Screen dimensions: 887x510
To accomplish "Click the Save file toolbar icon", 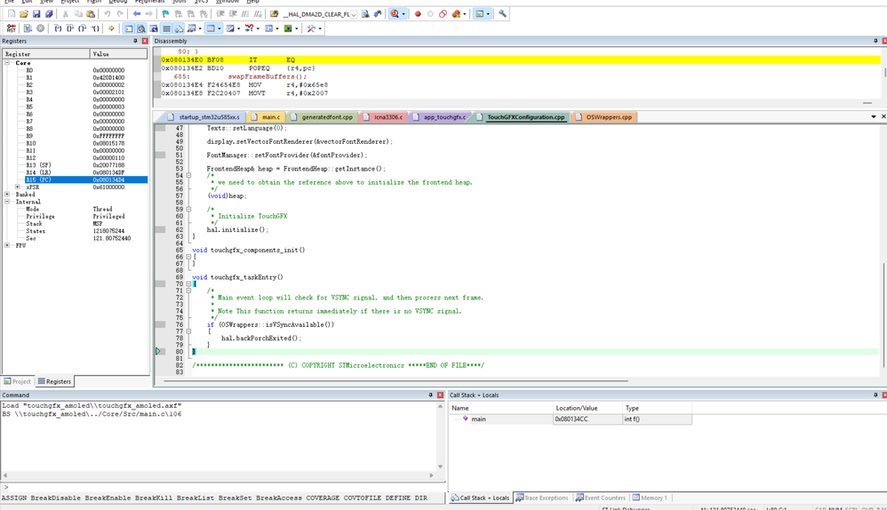I will tap(36, 14).
